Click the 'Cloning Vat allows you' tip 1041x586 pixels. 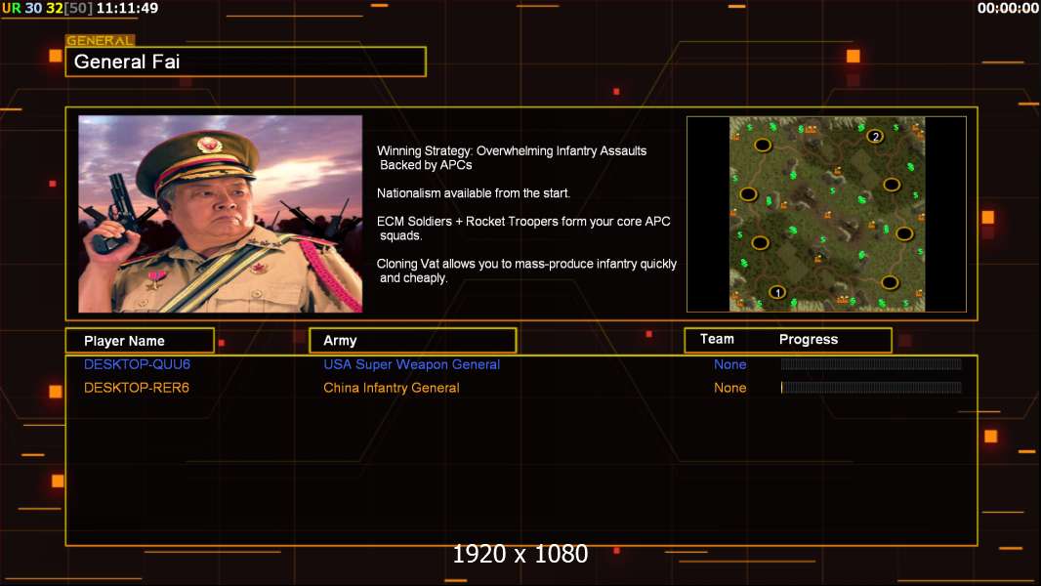point(526,271)
